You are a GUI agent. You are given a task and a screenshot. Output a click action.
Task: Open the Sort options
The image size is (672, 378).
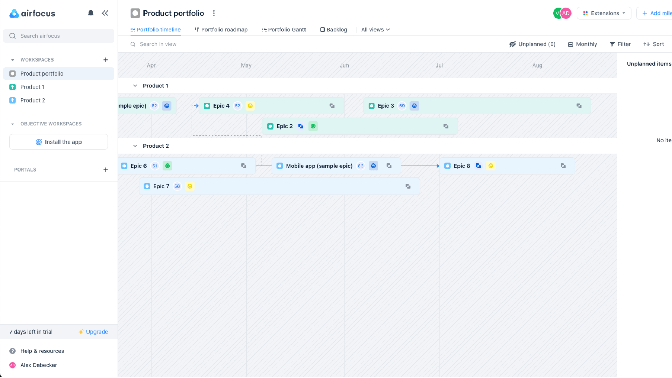pyautogui.click(x=653, y=44)
